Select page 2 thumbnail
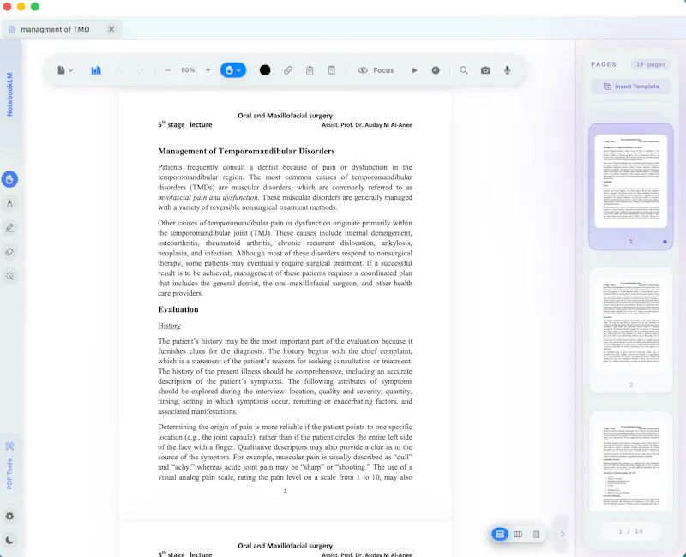This screenshot has width=686, height=557. [x=630, y=331]
